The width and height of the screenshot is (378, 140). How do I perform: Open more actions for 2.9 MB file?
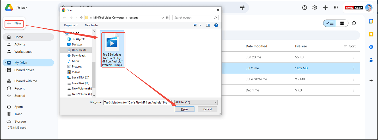click(354, 79)
